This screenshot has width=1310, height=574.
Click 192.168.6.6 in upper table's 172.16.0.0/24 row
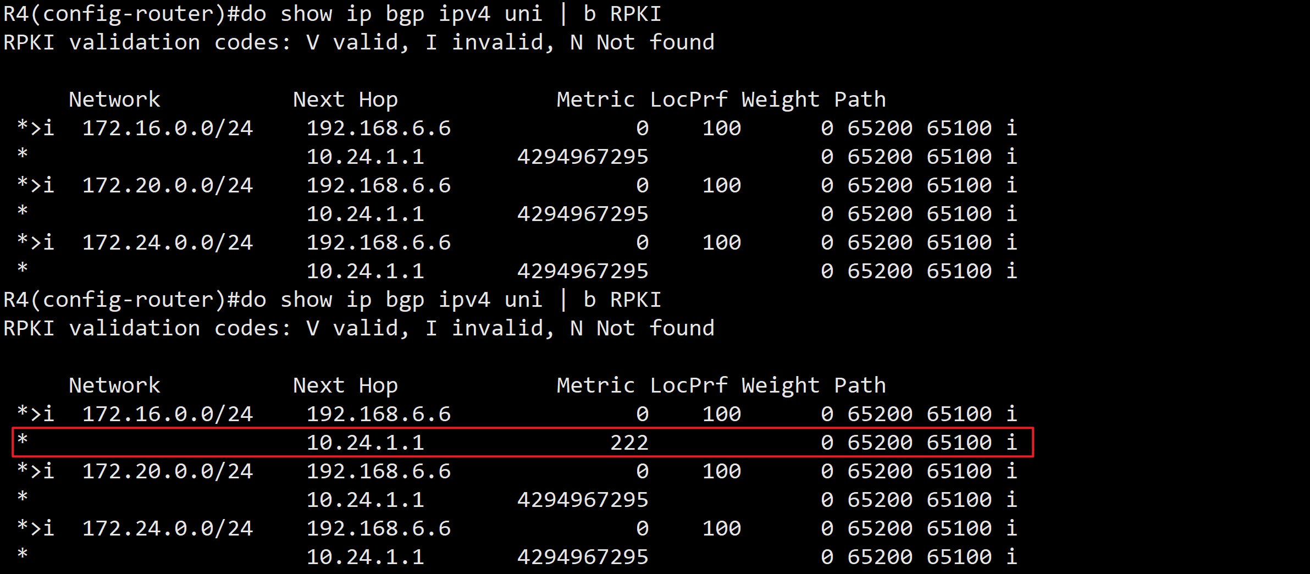click(379, 128)
